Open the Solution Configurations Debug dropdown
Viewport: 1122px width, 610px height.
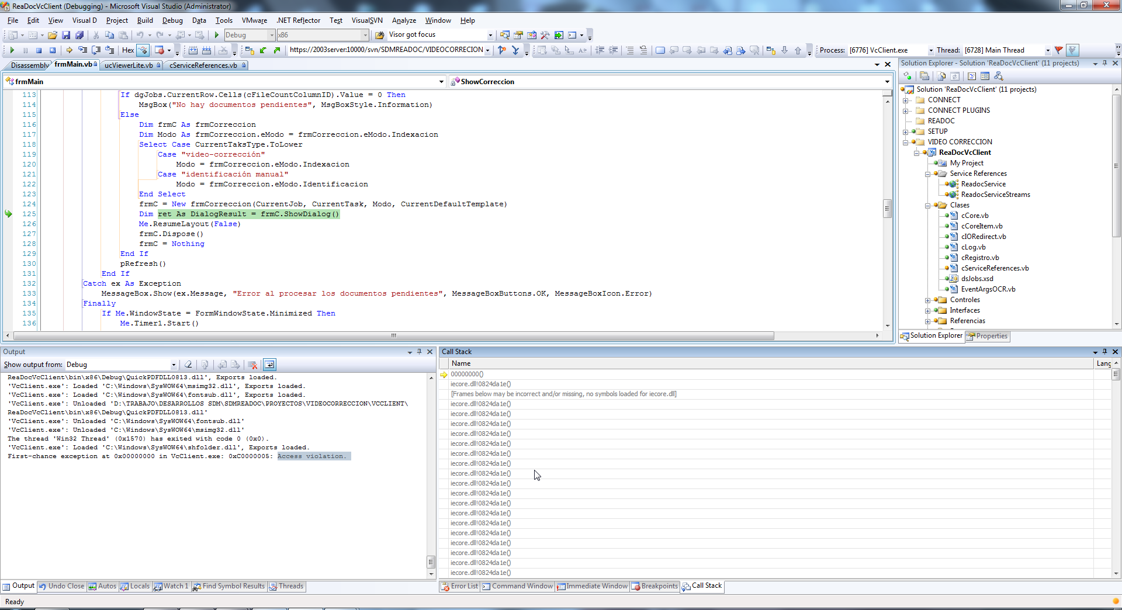[272, 35]
